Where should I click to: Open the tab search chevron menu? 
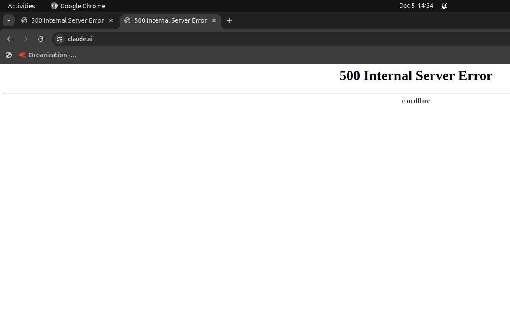pyautogui.click(x=8, y=20)
